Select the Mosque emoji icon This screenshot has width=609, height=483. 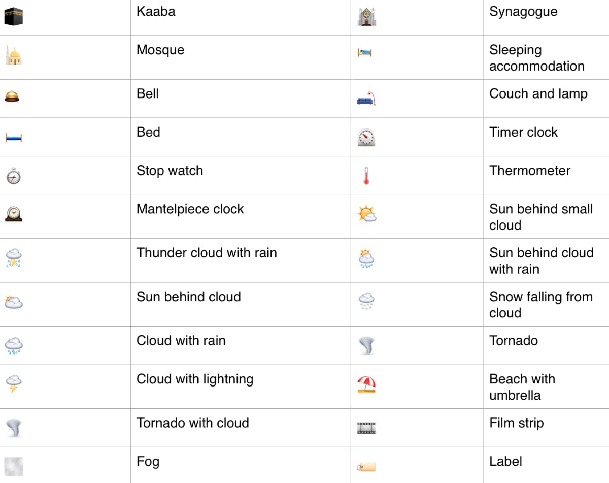[x=14, y=55]
